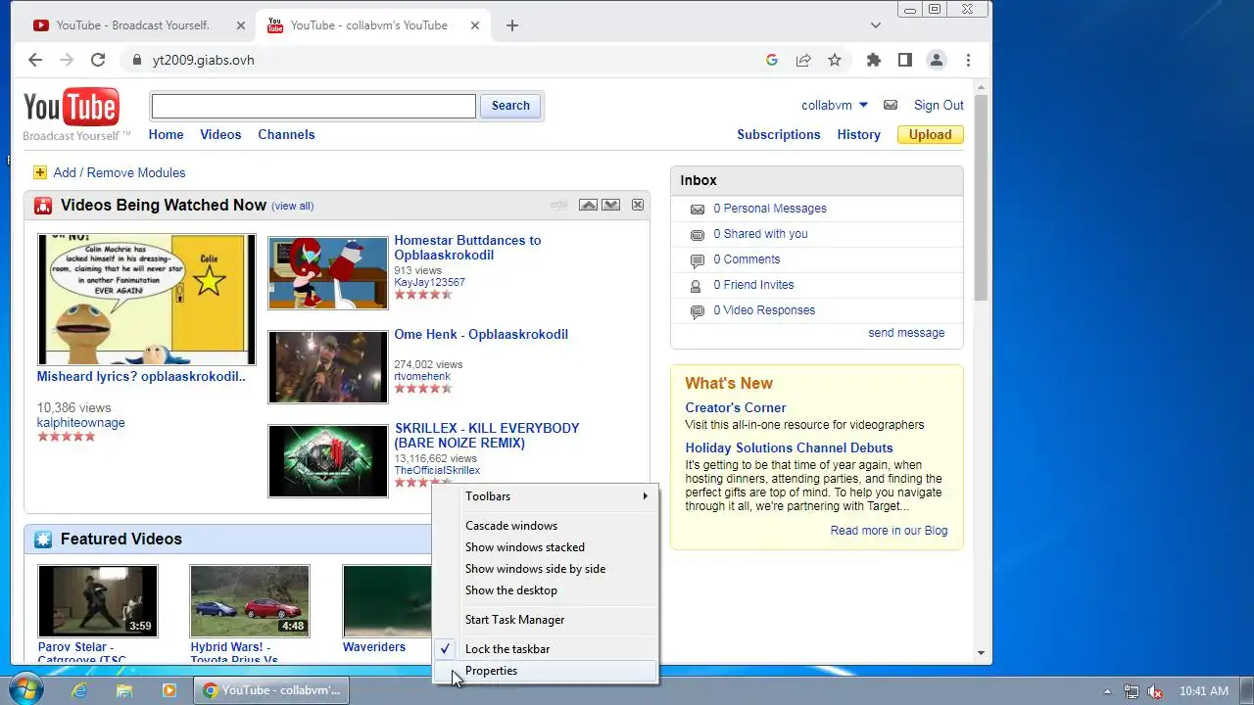Open the Parov Stelar video thumbnail

[x=97, y=600]
